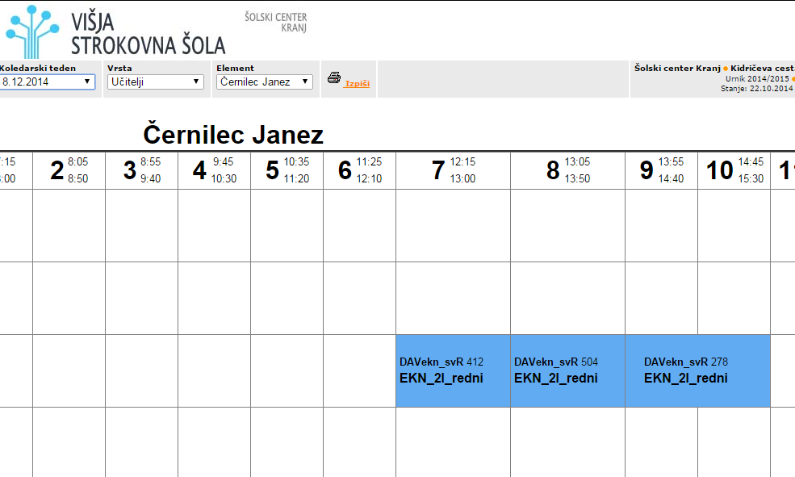Click the printer icon
The height and width of the screenshot is (477, 795).
pos(333,77)
